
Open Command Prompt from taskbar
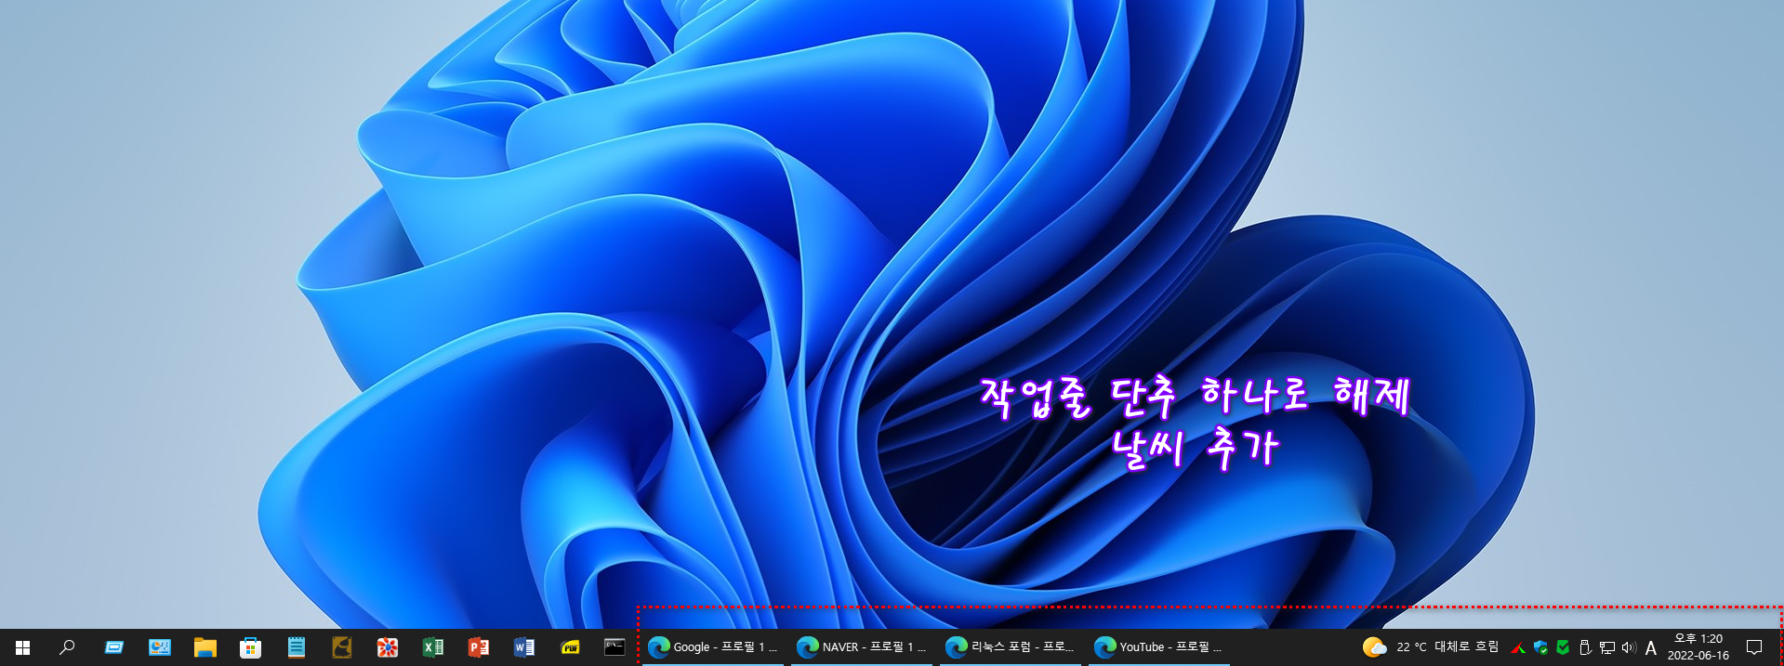coord(614,647)
